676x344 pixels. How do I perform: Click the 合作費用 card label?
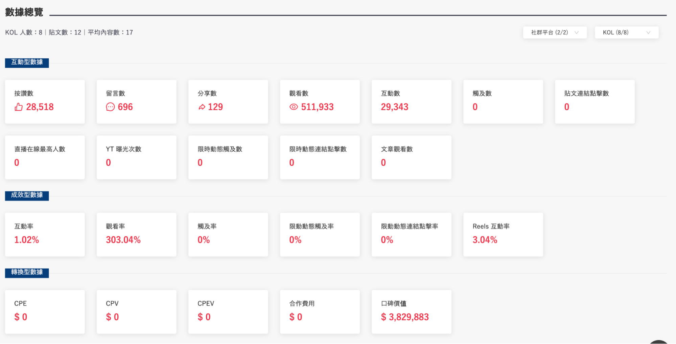302,303
